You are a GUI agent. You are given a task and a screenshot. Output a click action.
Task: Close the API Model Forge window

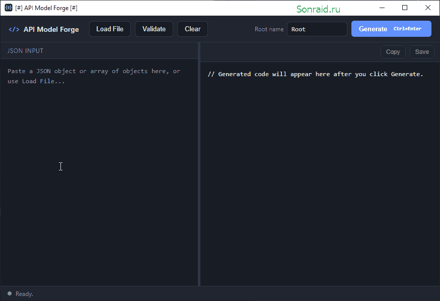(x=427, y=8)
